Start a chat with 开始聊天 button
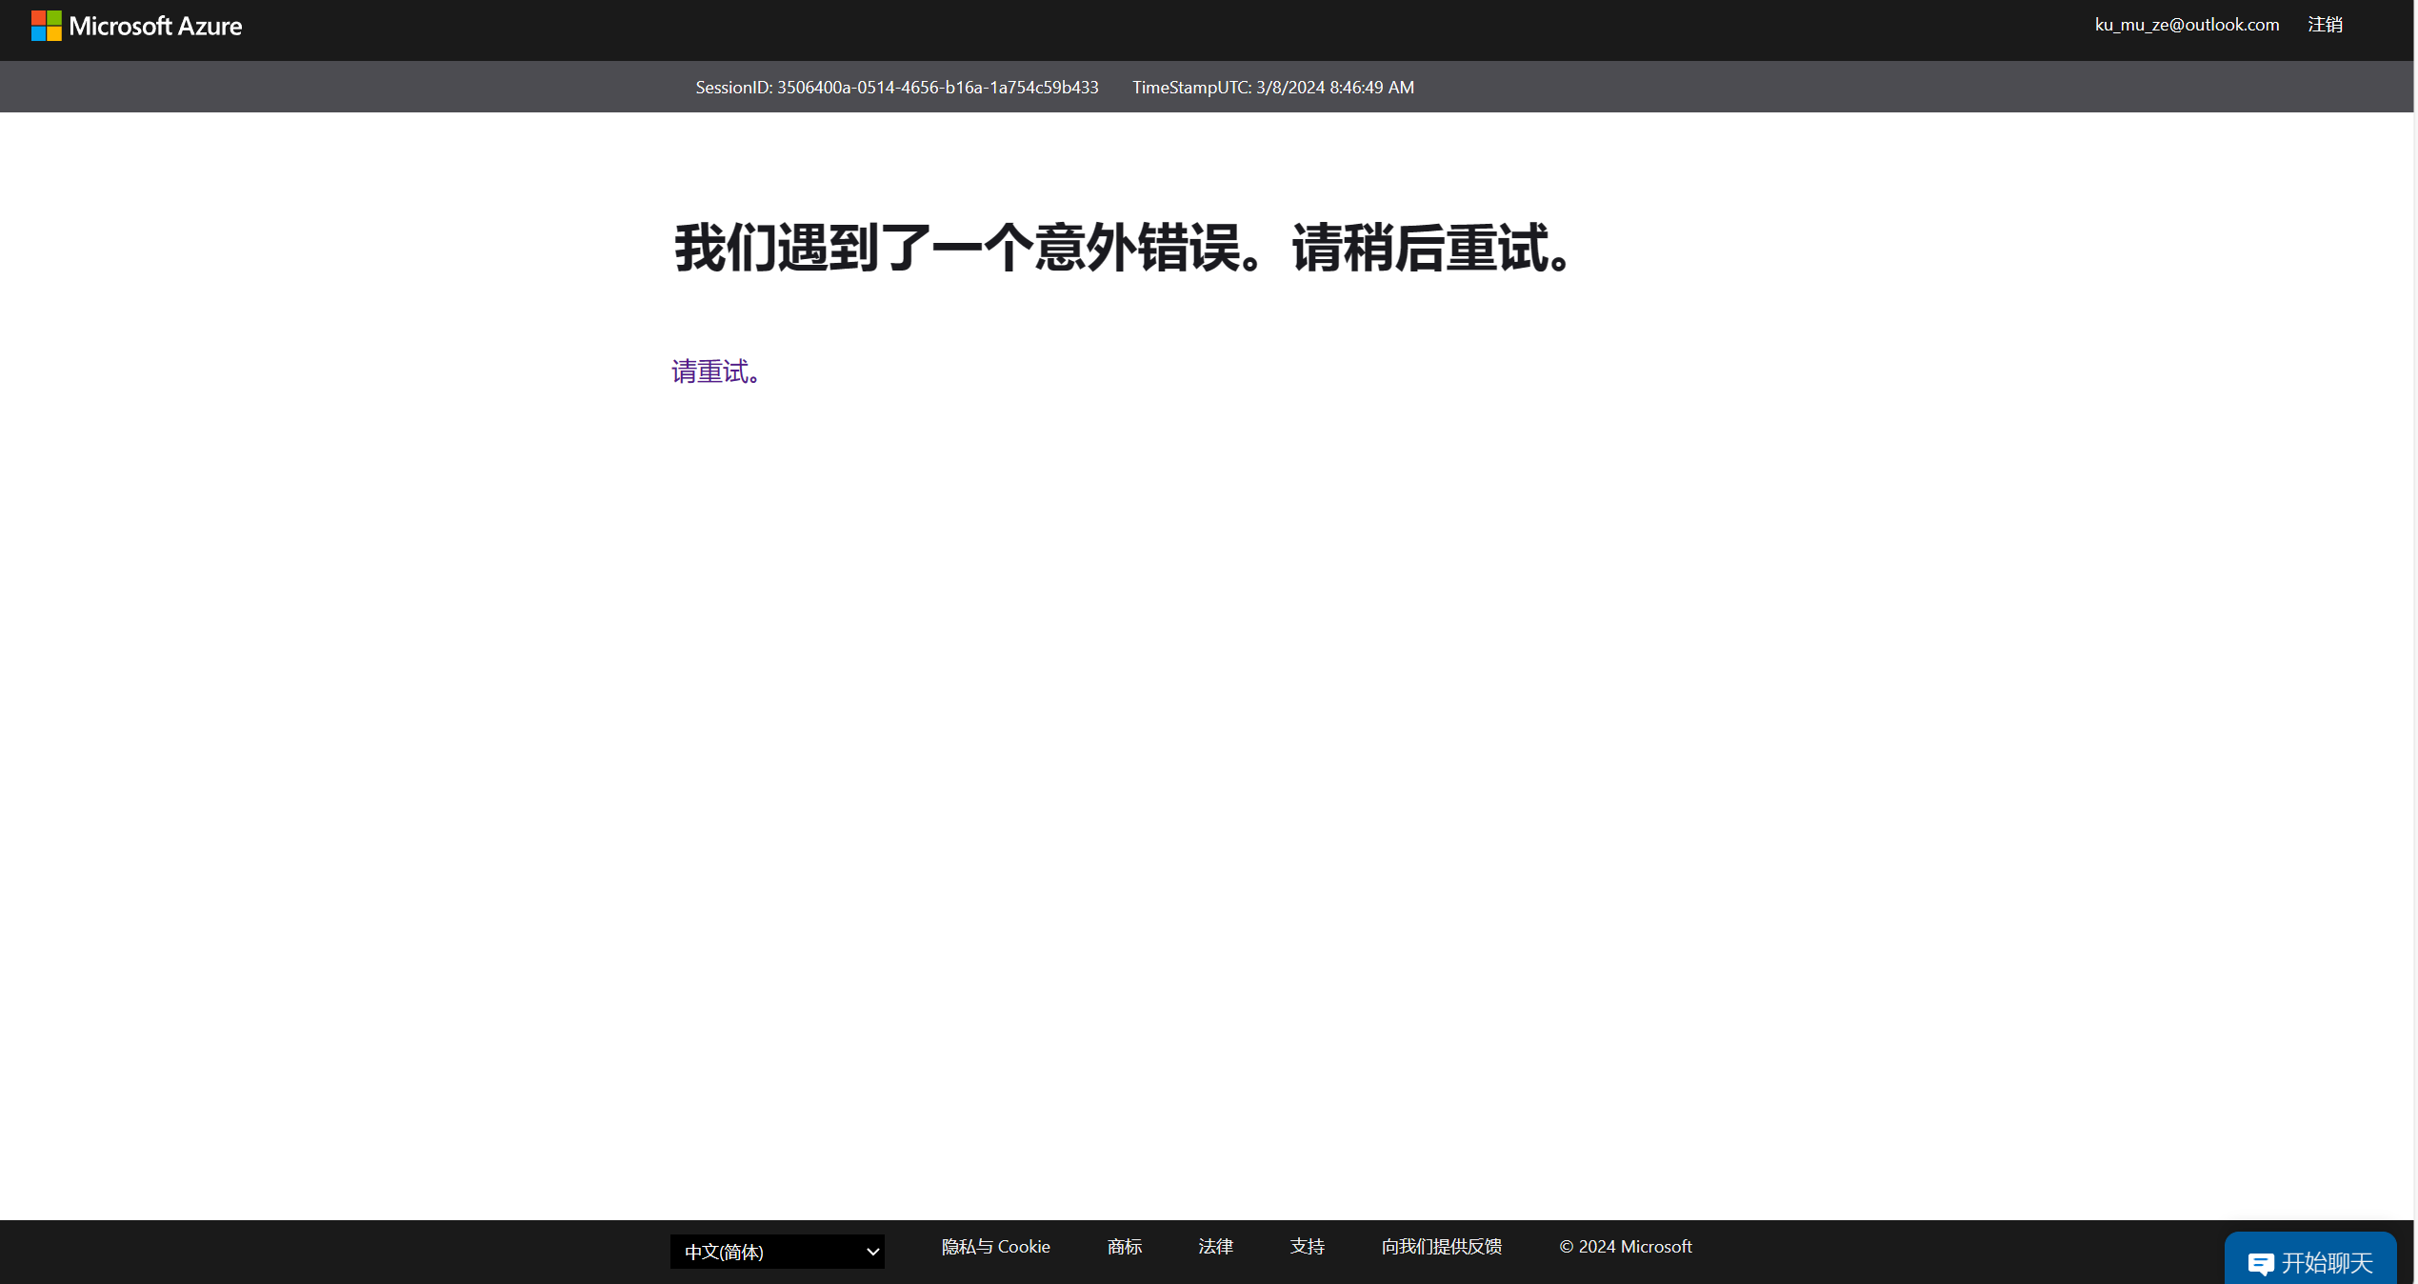The height and width of the screenshot is (1284, 2418). coord(2310,1260)
